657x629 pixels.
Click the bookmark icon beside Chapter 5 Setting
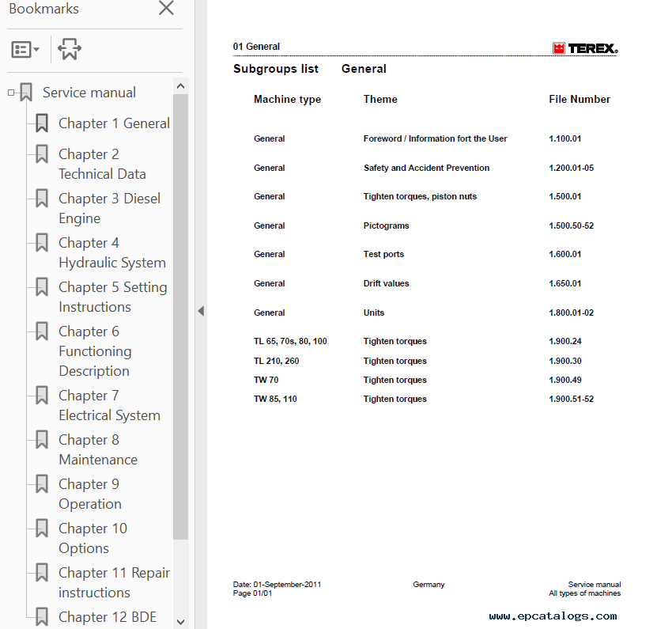[x=41, y=287]
